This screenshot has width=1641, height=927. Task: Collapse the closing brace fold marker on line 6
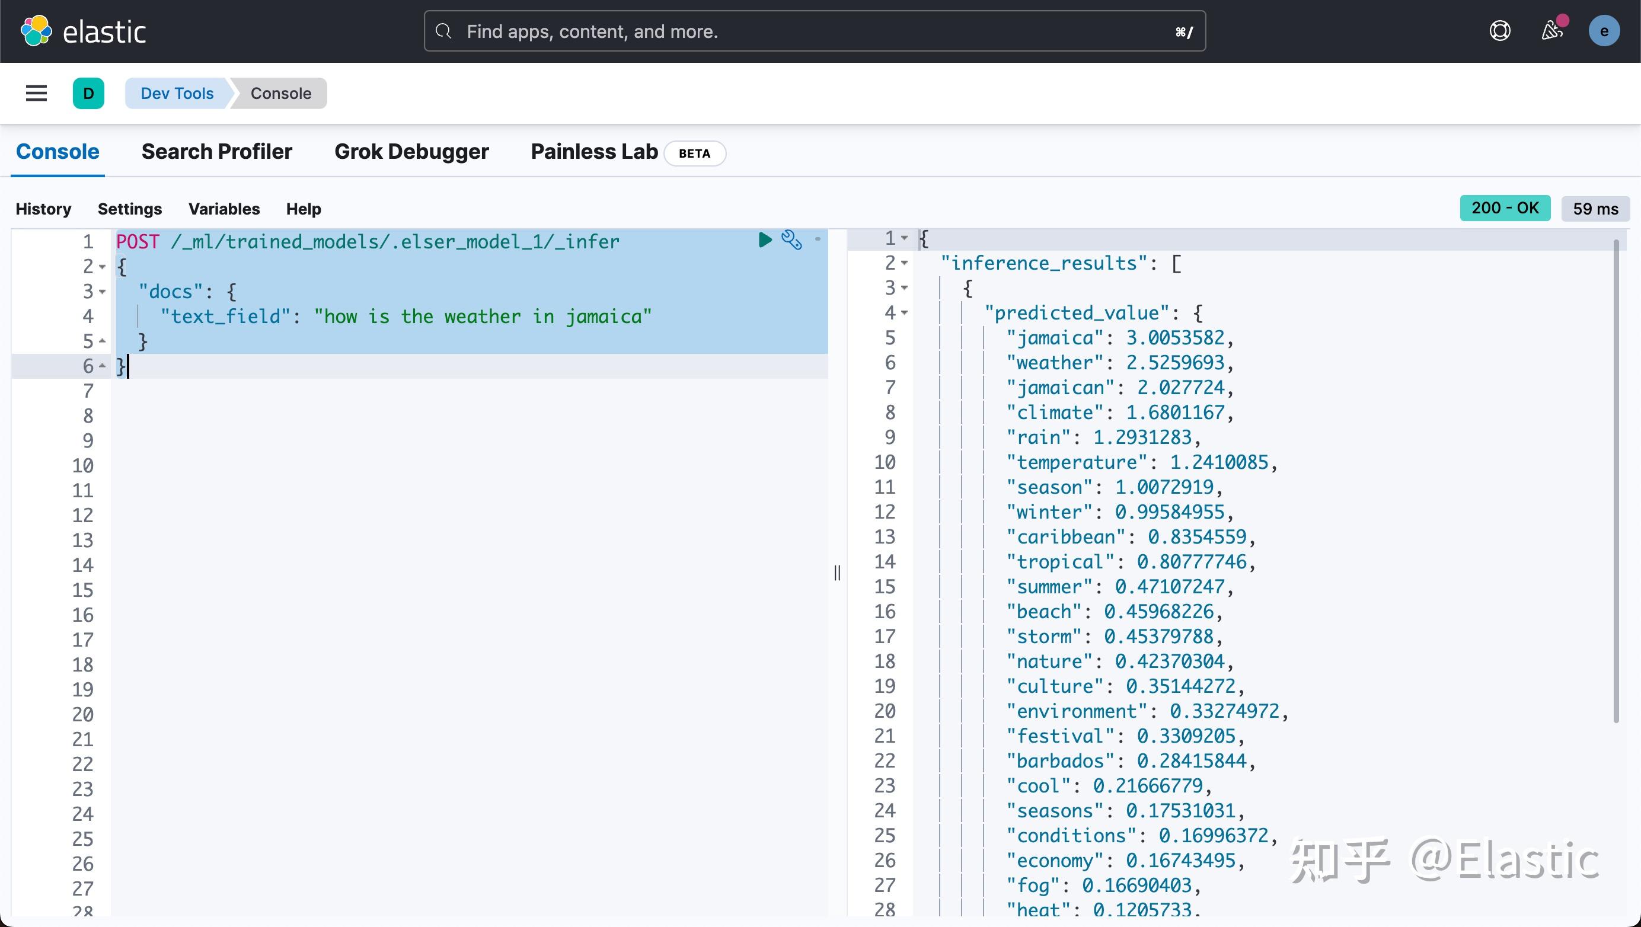pos(103,367)
